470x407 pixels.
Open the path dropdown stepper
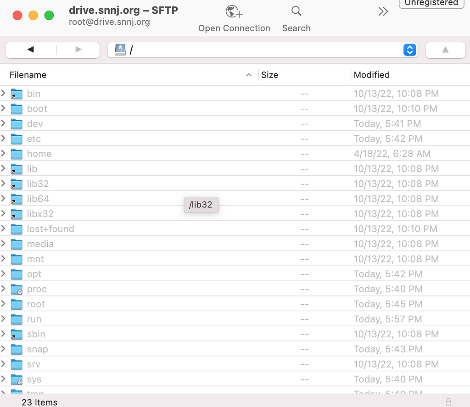click(x=409, y=50)
